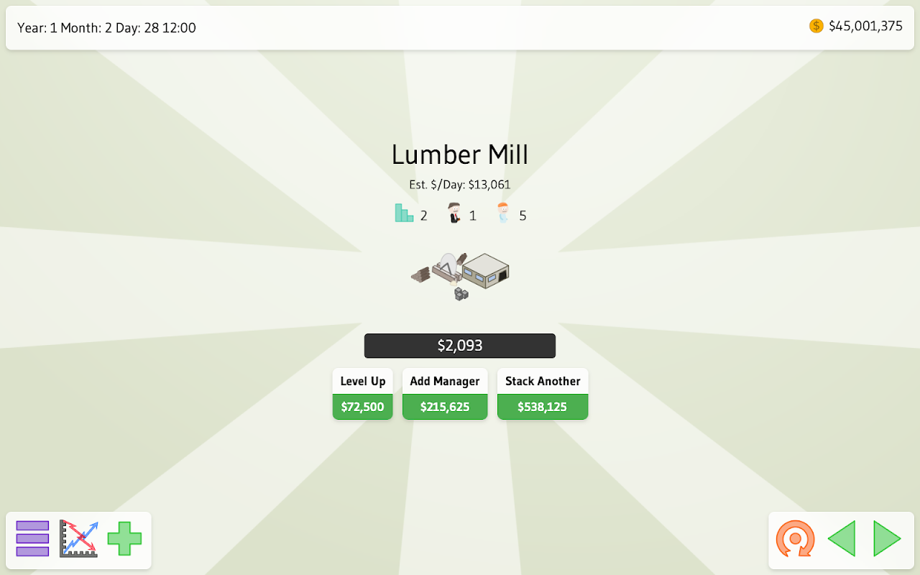The width and height of the screenshot is (920, 575).
Task: Click the Year Month Day date display
Action: (106, 28)
